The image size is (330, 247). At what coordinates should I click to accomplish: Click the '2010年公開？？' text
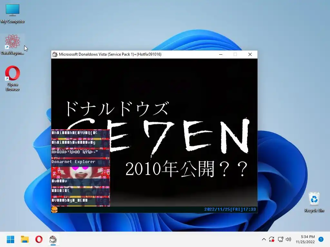pyautogui.click(x=186, y=169)
